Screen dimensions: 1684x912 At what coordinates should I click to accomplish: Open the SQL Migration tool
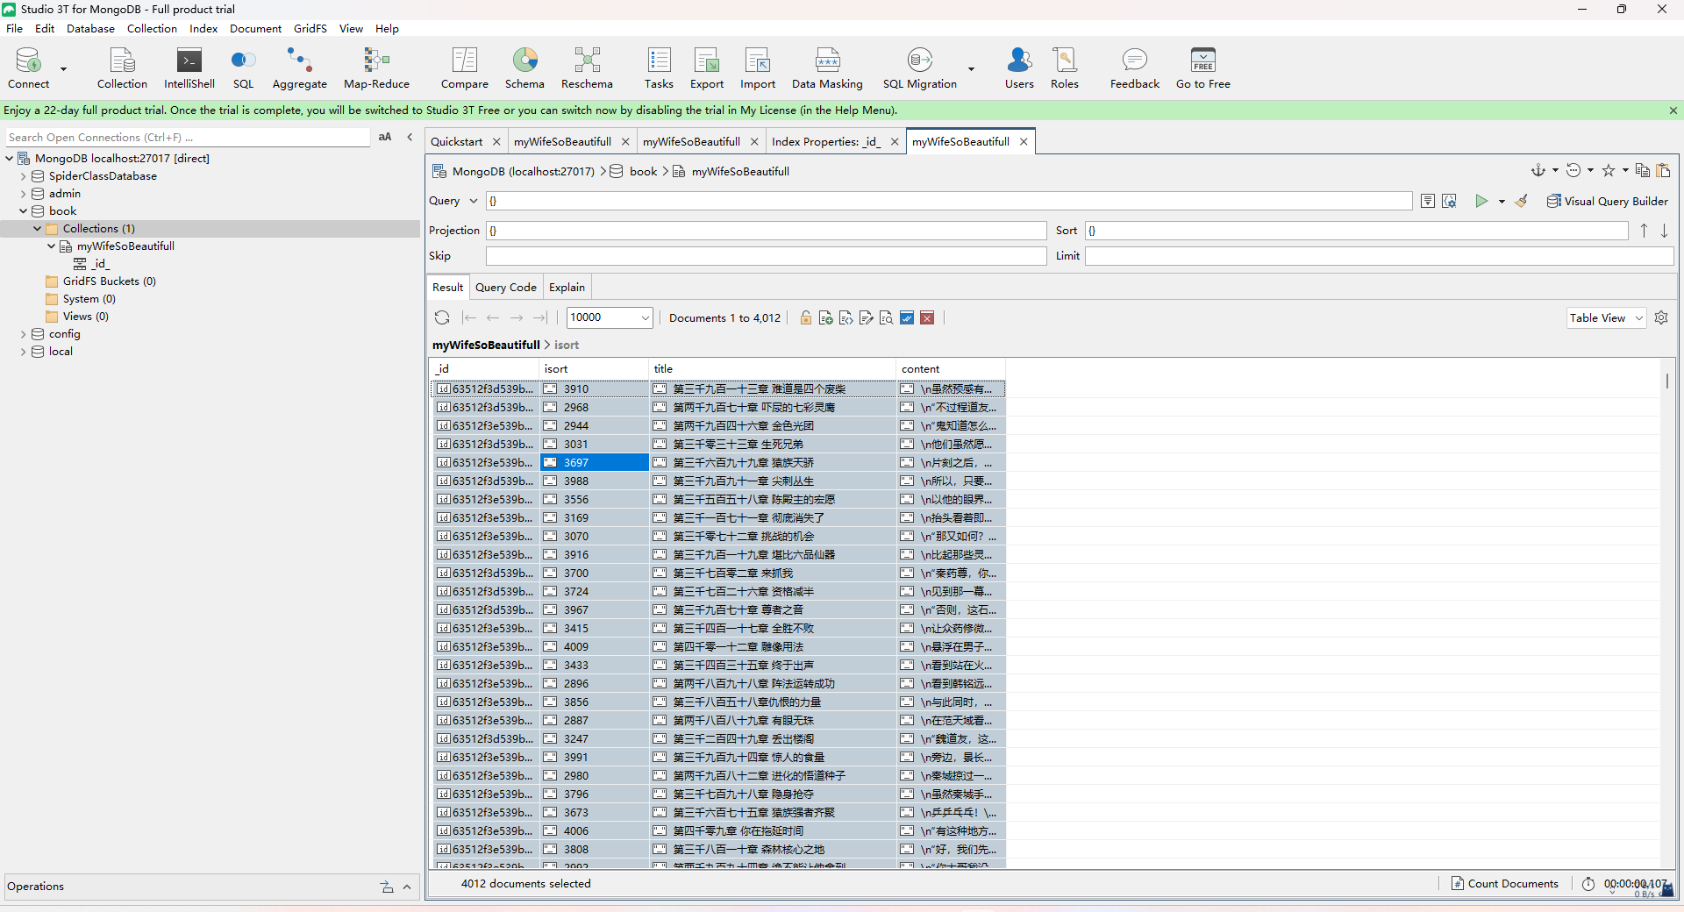point(919,68)
